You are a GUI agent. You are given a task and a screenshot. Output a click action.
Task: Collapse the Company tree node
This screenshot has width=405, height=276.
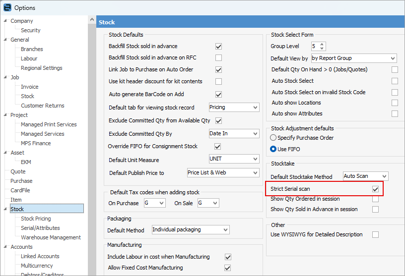click(x=5, y=21)
